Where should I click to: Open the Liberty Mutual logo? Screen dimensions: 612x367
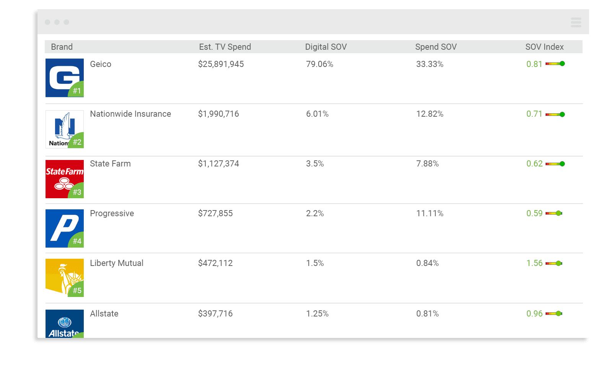tap(65, 278)
